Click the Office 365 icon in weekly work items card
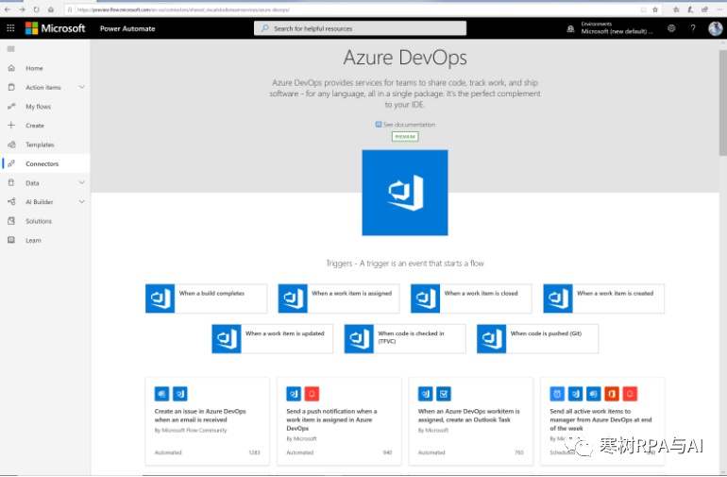 tap(612, 394)
